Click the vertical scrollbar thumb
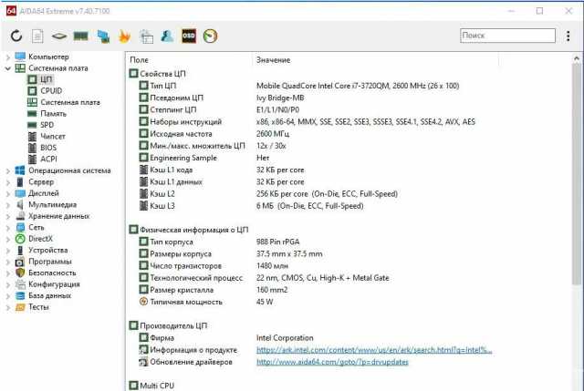The width and height of the screenshot is (584, 391). point(577,175)
